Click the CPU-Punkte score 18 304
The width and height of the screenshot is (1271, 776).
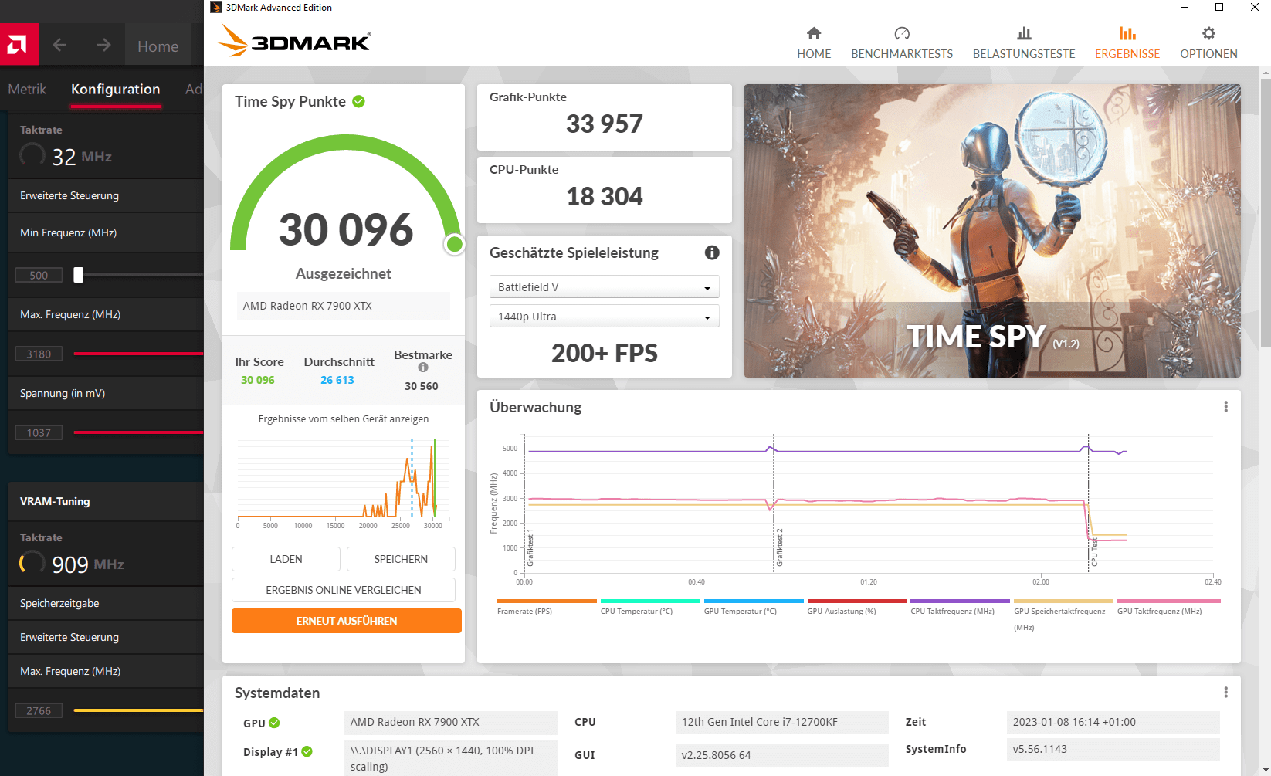(x=604, y=196)
